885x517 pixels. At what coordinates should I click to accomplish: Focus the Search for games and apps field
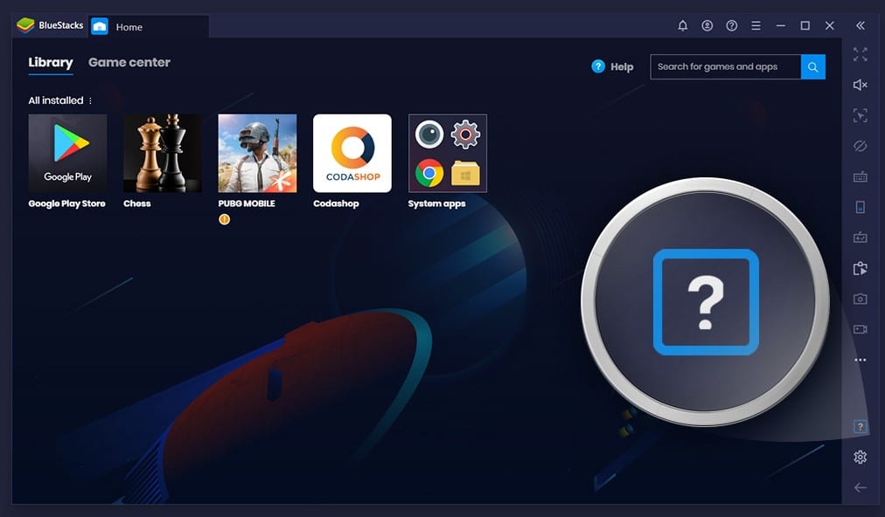(725, 66)
